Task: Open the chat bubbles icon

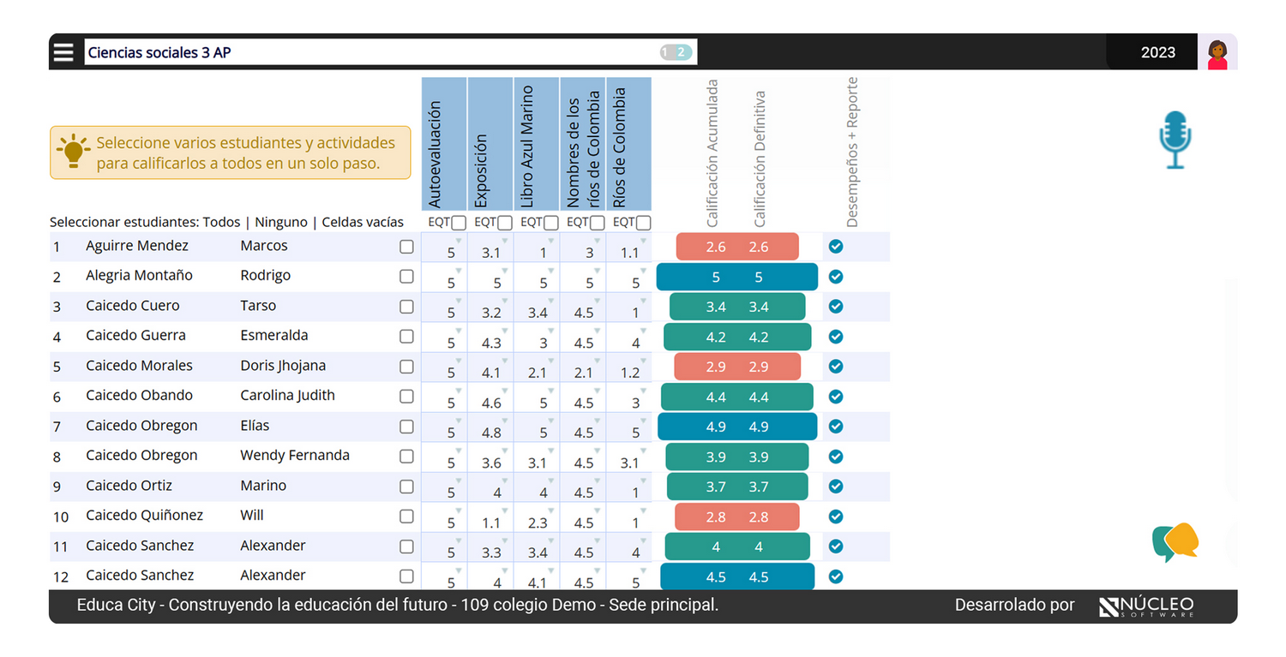Action: [1175, 541]
